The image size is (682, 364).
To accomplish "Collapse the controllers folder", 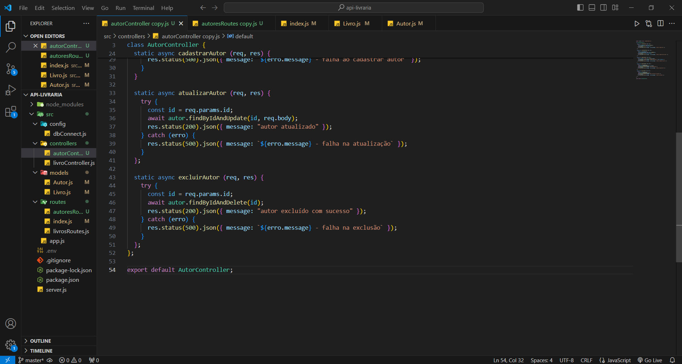I will point(59,143).
